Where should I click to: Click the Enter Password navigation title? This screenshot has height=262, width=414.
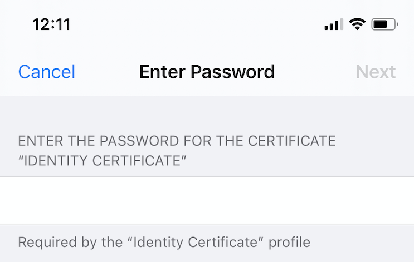tap(207, 72)
